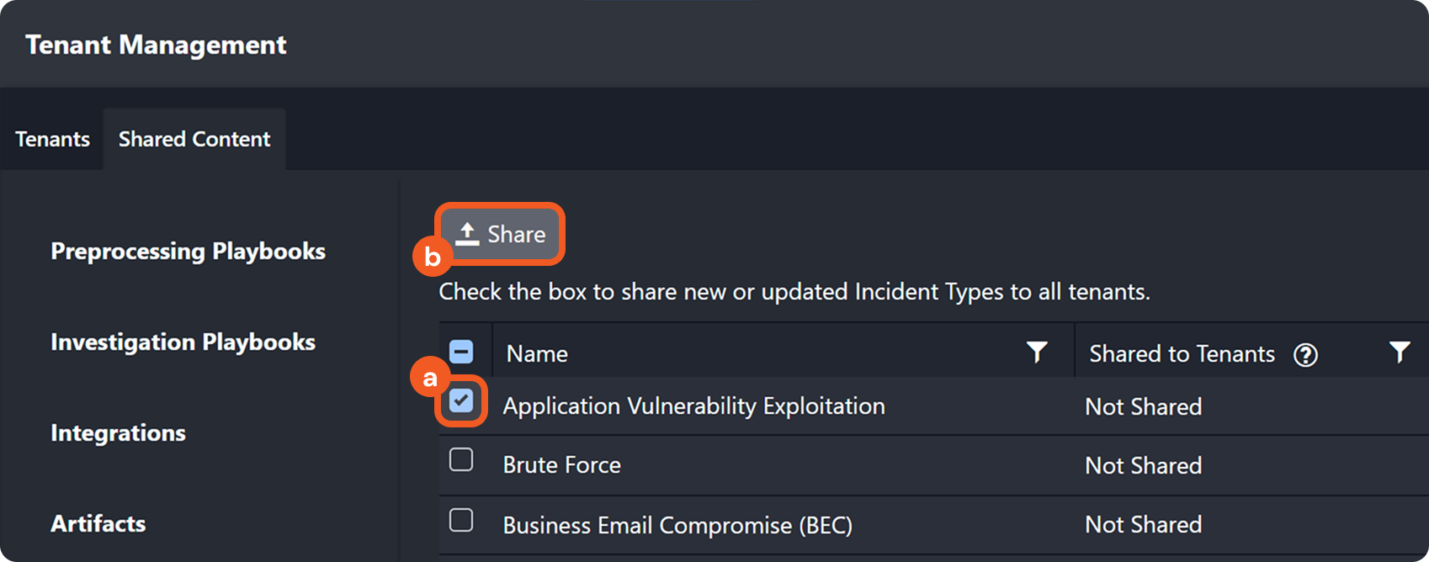Click the Share button with upload icon
The width and height of the screenshot is (1429, 562).
coord(501,234)
